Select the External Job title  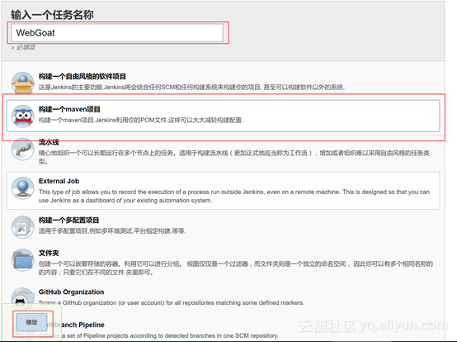59,181
